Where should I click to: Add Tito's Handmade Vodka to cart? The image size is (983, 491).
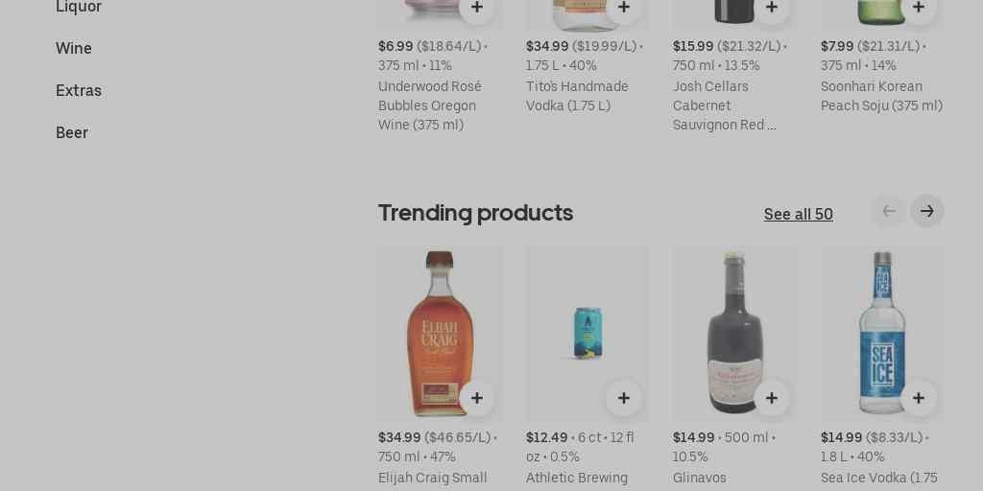point(624,8)
